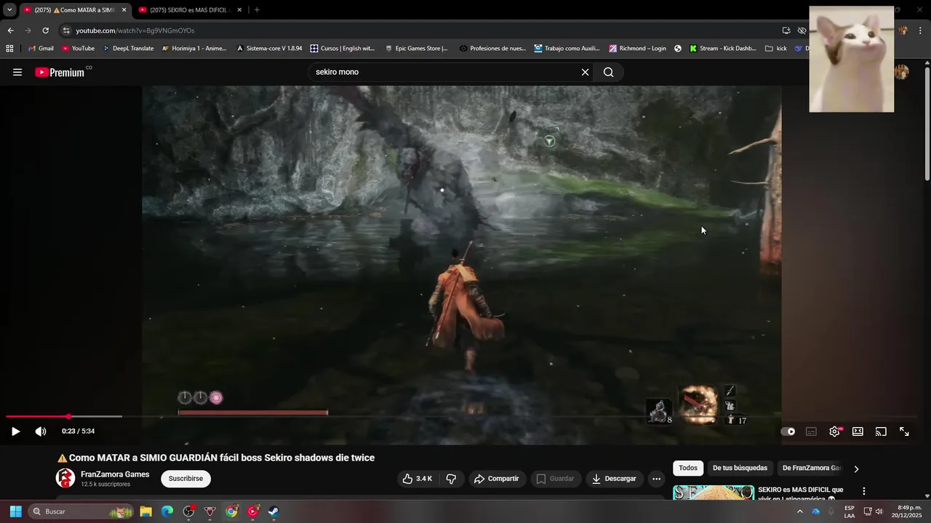Open the Chrome apps grid shortcut
The height and width of the screenshot is (523, 931).
click(x=9, y=49)
